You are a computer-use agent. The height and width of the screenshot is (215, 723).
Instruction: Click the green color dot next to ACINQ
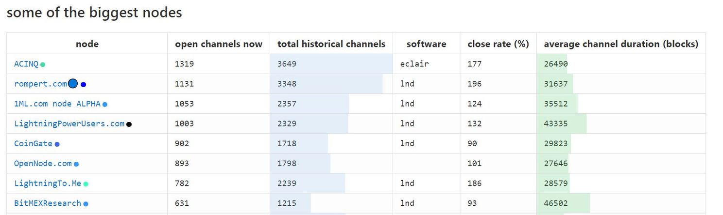pyautogui.click(x=43, y=64)
